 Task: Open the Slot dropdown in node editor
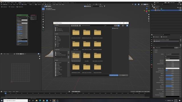[32, 5]
